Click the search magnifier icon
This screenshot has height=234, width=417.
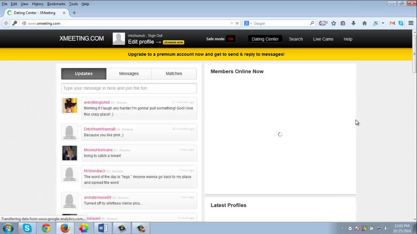point(312,23)
